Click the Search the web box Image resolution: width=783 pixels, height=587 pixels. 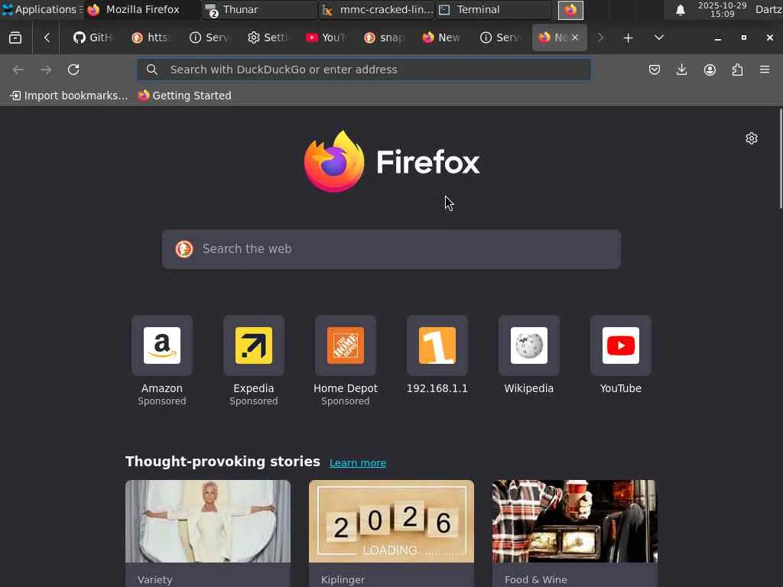tap(391, 249)
